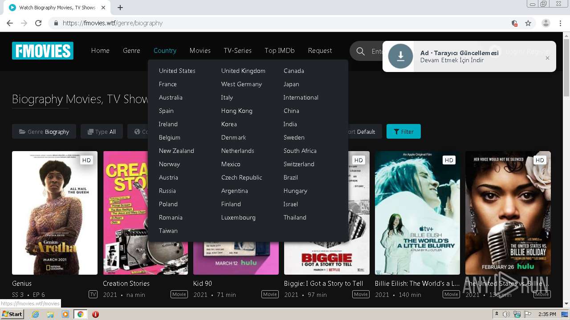Click the red Opera taskbar icon
Viewport: 570px width, 320px height.
pos(95,314)
